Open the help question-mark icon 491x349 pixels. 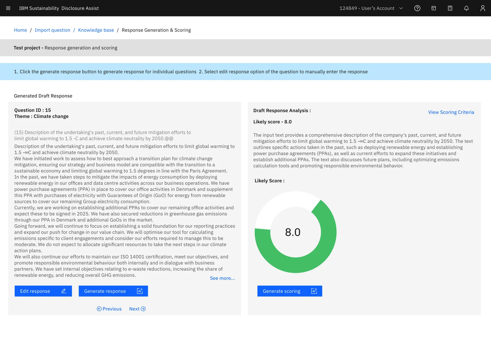tap(417, 8)
